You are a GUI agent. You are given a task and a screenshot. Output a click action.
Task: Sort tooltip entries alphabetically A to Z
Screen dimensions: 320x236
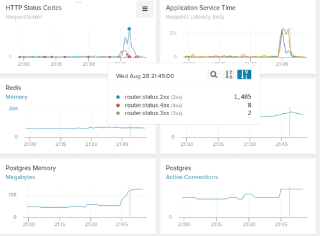(229, 75)
